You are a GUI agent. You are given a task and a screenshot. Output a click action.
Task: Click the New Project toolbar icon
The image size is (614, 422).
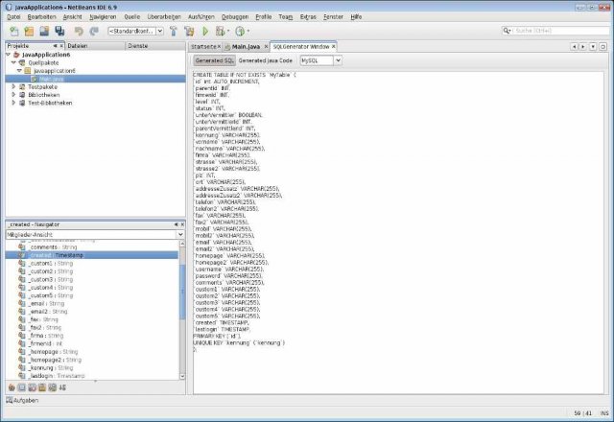tap(29, 31)
